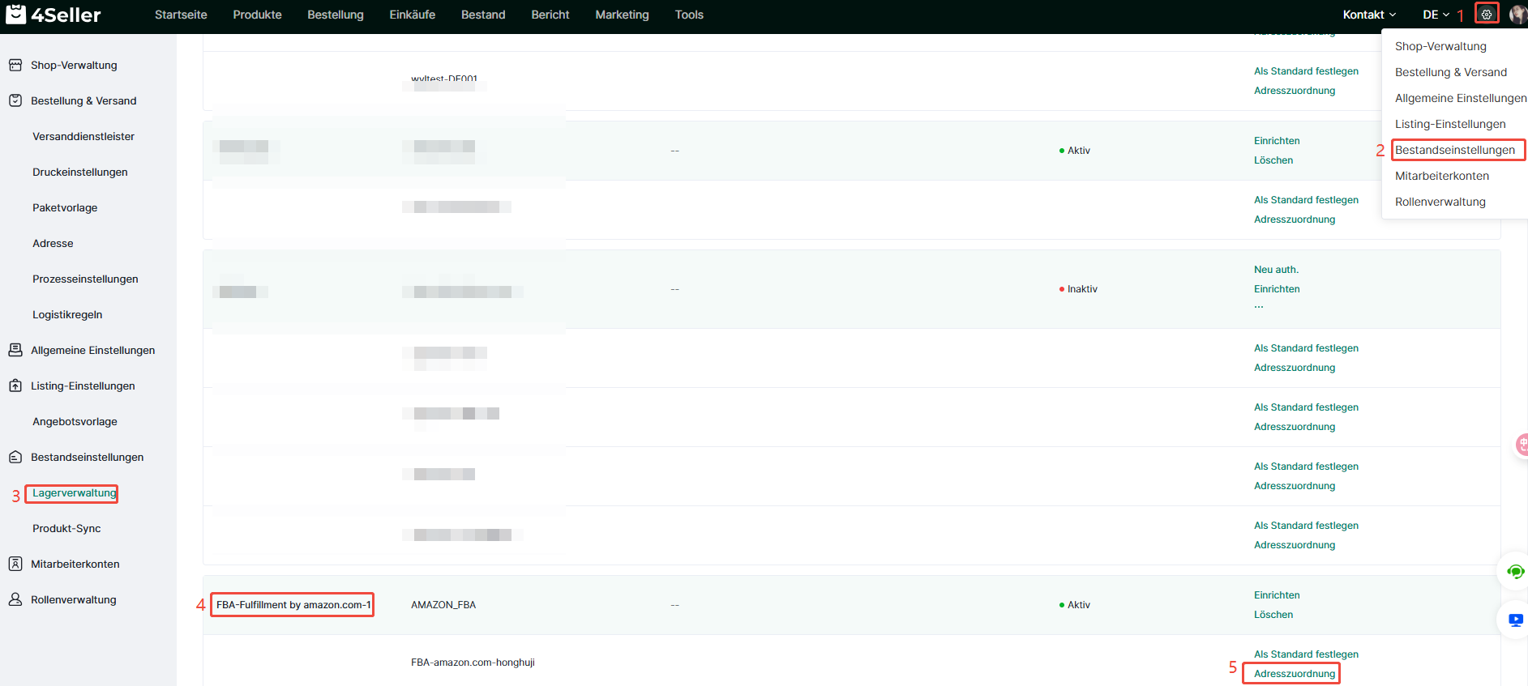
Task: Click the Listing-Einstellungen sidebar icon
Action: click(15, 386)
